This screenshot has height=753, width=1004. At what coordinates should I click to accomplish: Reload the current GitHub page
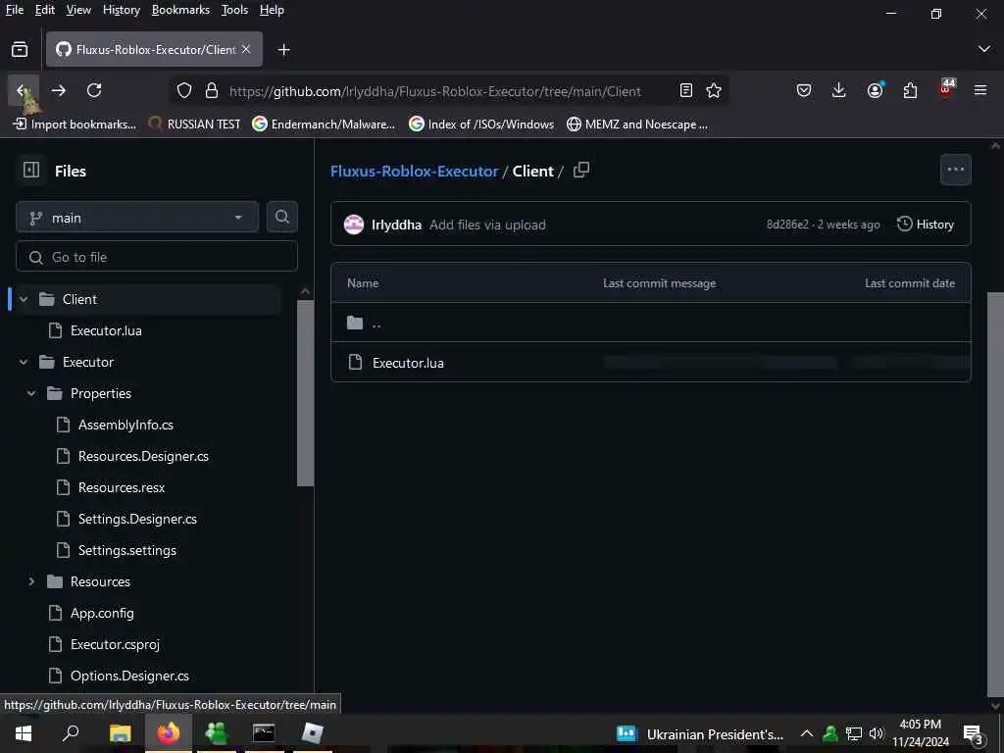[94, 90]
